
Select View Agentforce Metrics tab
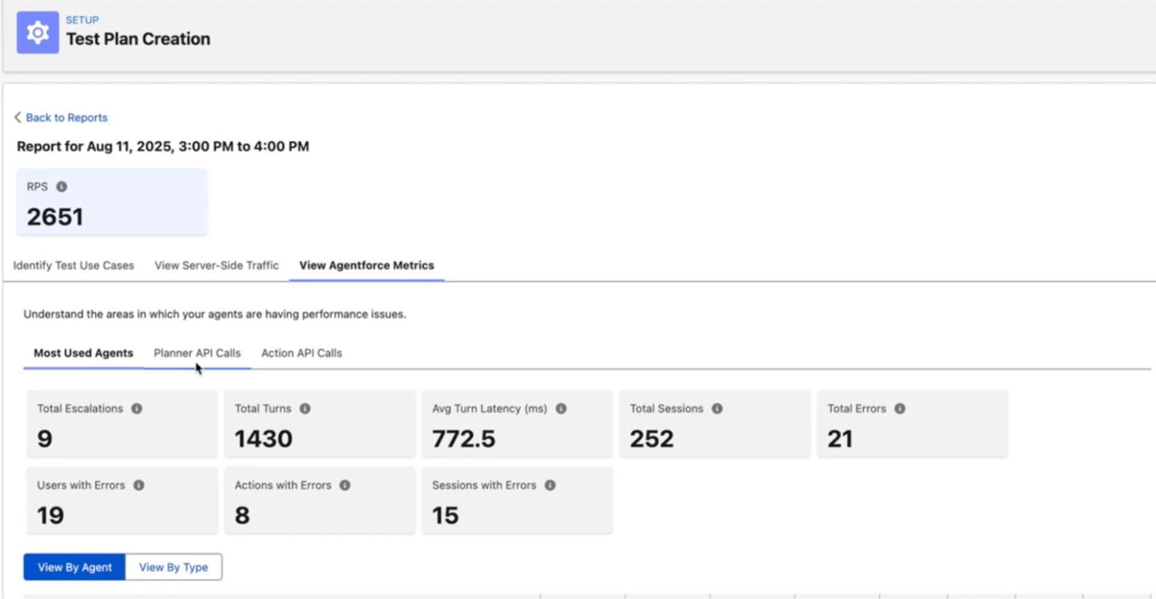pos(367,265)
